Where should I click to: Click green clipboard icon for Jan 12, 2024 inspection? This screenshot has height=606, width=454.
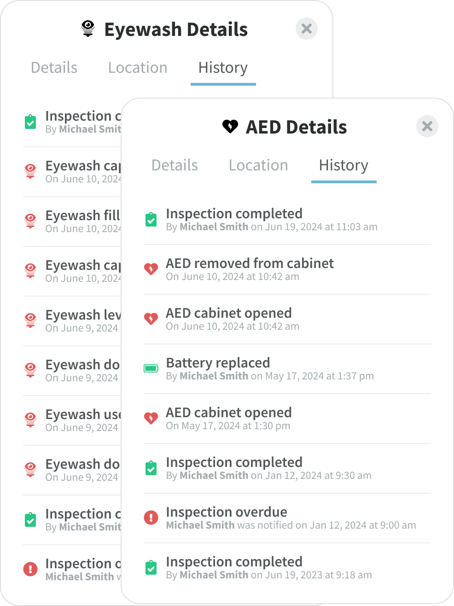151,468
